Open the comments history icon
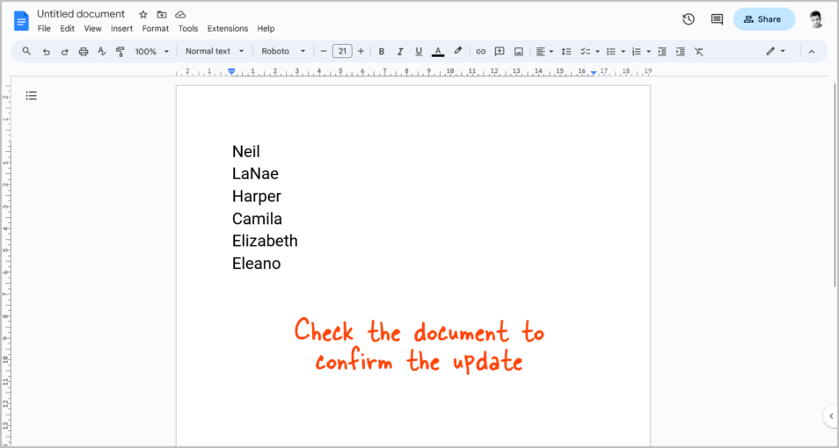Image resolution: width=839 pixels, height=448 pixels. (717, 19)
